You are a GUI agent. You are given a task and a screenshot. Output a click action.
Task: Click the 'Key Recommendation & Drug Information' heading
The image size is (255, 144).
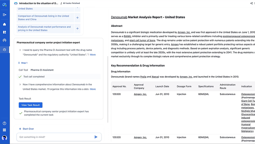(138, 66)
